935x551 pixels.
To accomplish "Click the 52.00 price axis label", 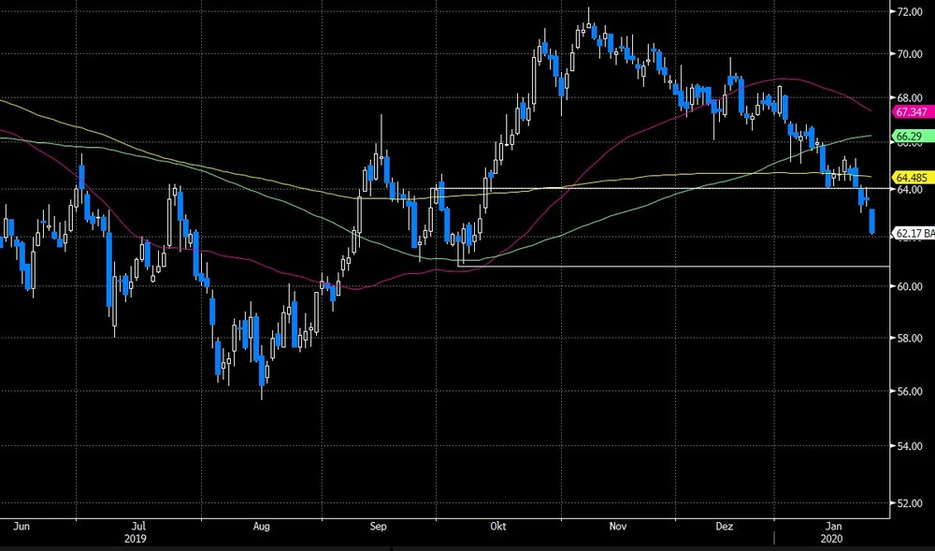I will (911, 503).
